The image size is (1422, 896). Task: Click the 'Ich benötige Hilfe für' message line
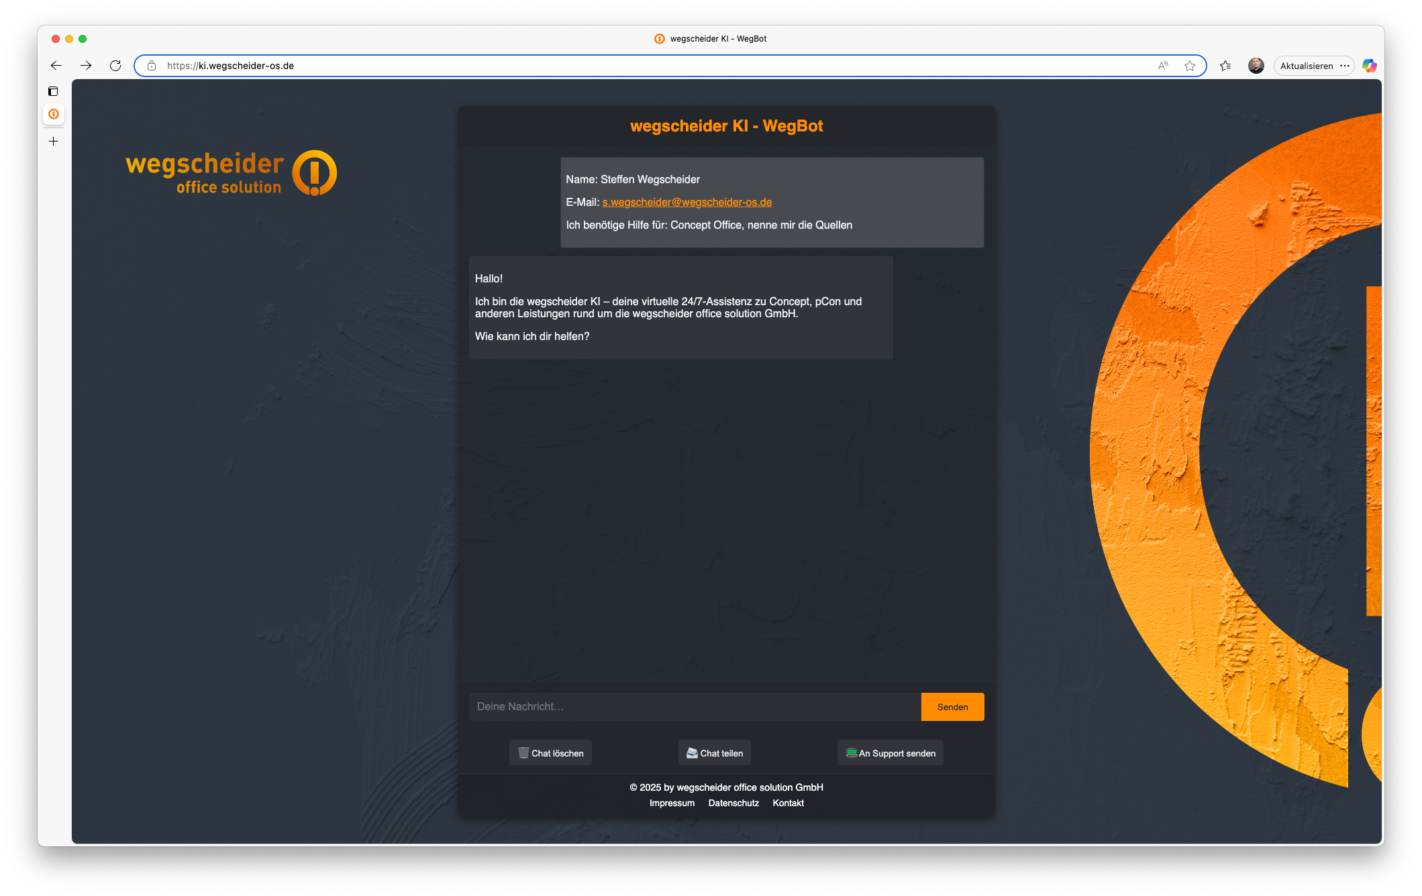[x=709, y=225]
